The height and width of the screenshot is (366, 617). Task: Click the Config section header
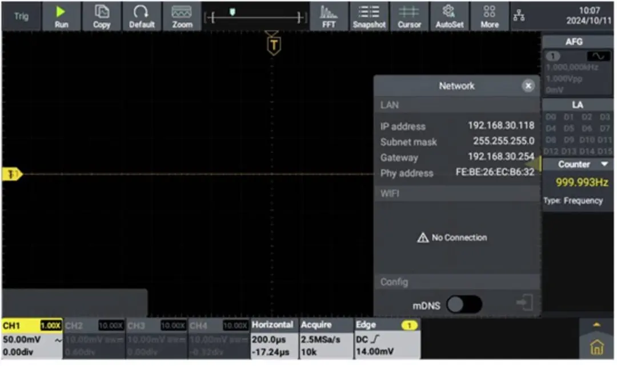coord(457,282)
